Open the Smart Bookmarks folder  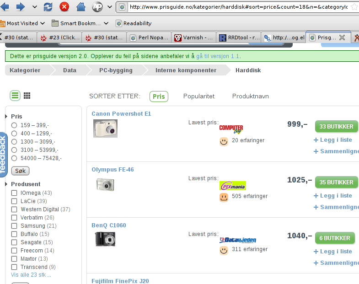pyautogui.click(x=80, y=23)
